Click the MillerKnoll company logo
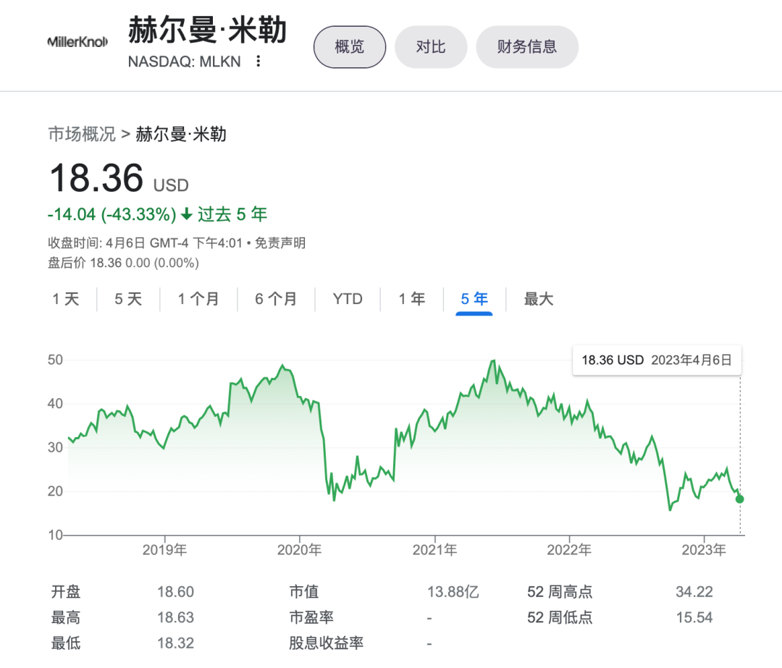 pos(77,42)
